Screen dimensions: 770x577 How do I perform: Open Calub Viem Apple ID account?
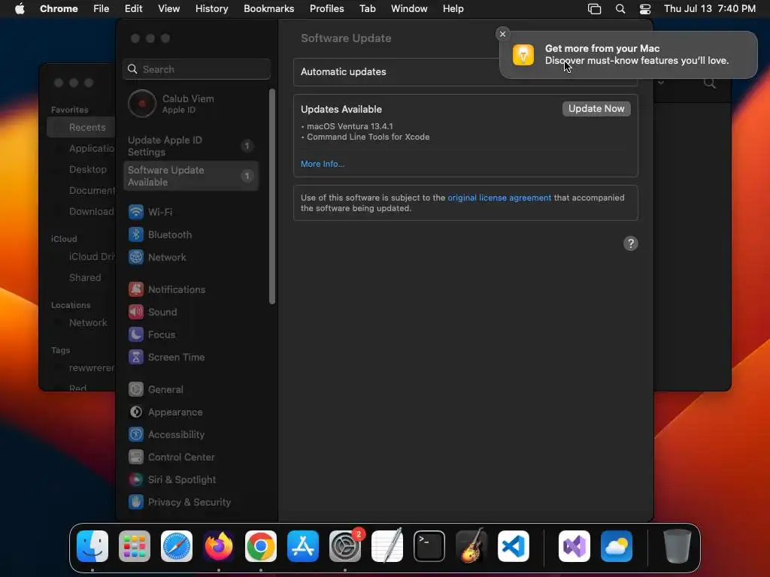(x=190, y=104)
